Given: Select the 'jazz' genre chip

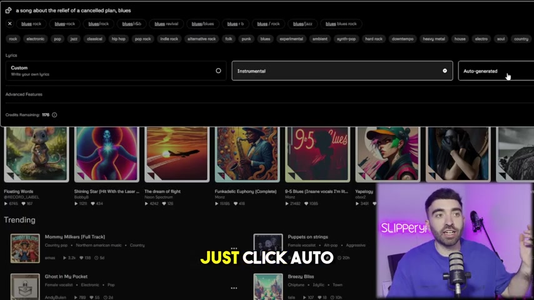Looking at the screenshot, I should pyautogui.click(x=74, y=39).
